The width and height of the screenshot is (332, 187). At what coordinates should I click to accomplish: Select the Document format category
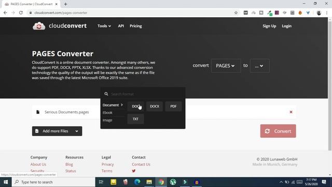tap(113, 105)
